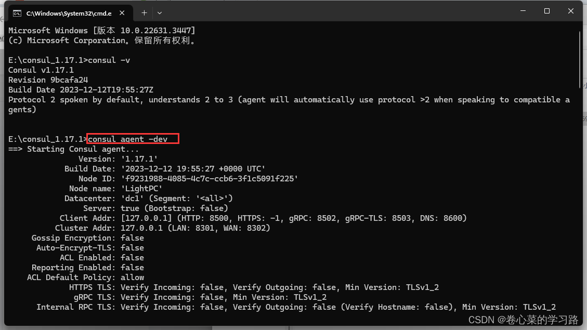Open a new terminal tab

pos(144,13)
